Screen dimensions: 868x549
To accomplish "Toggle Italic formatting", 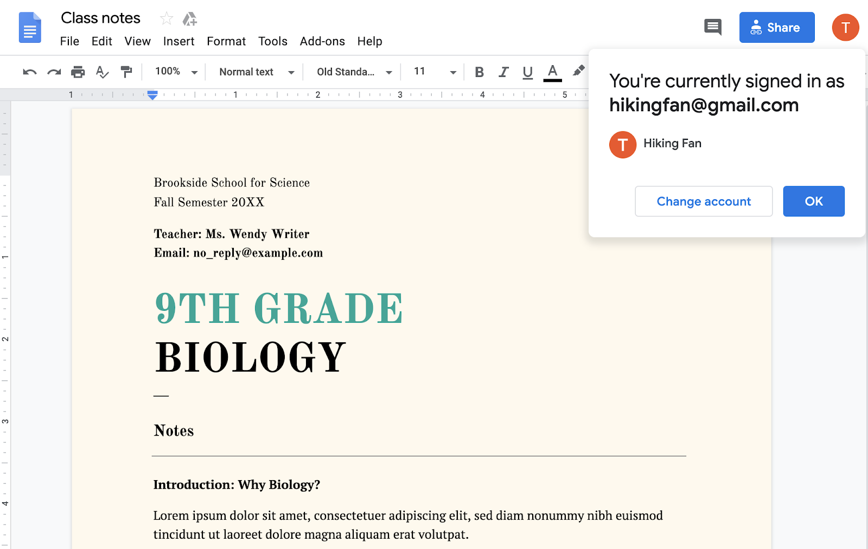I will [503, 71].
